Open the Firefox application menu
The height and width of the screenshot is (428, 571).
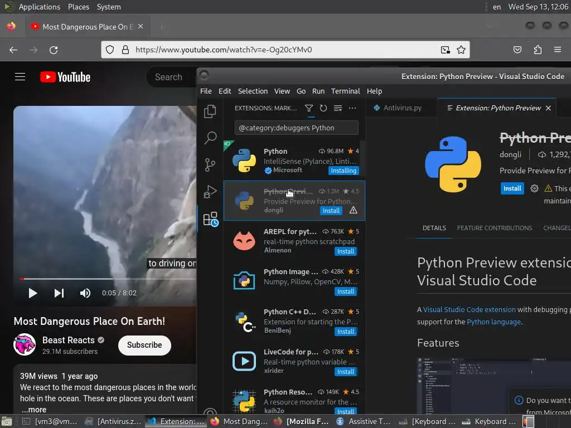pos(558,50)
